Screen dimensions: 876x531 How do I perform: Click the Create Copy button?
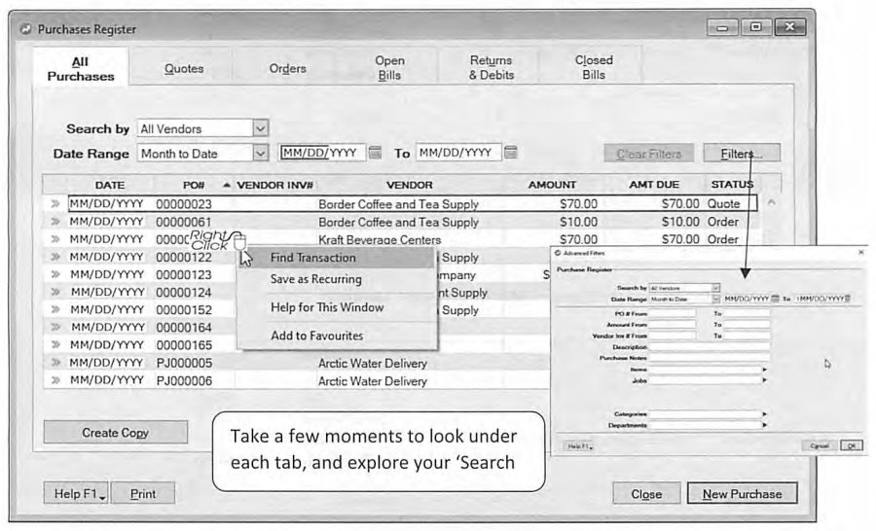point(116,433)
